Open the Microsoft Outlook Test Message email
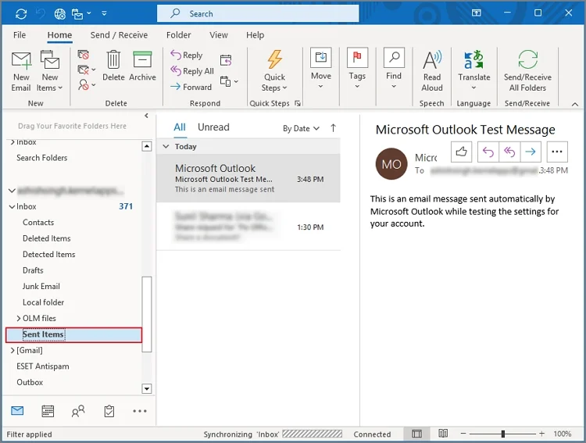Screen dimensions: 586x443 (x=248, y=178)
